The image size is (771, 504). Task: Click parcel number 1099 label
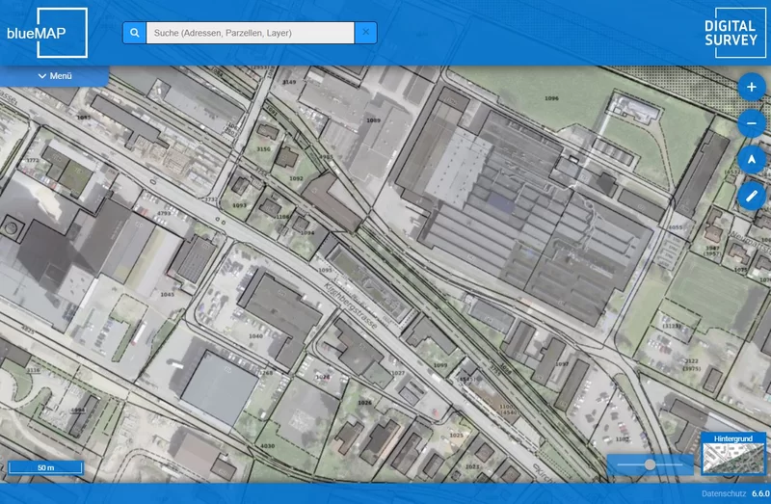click(x=440, y=365)
